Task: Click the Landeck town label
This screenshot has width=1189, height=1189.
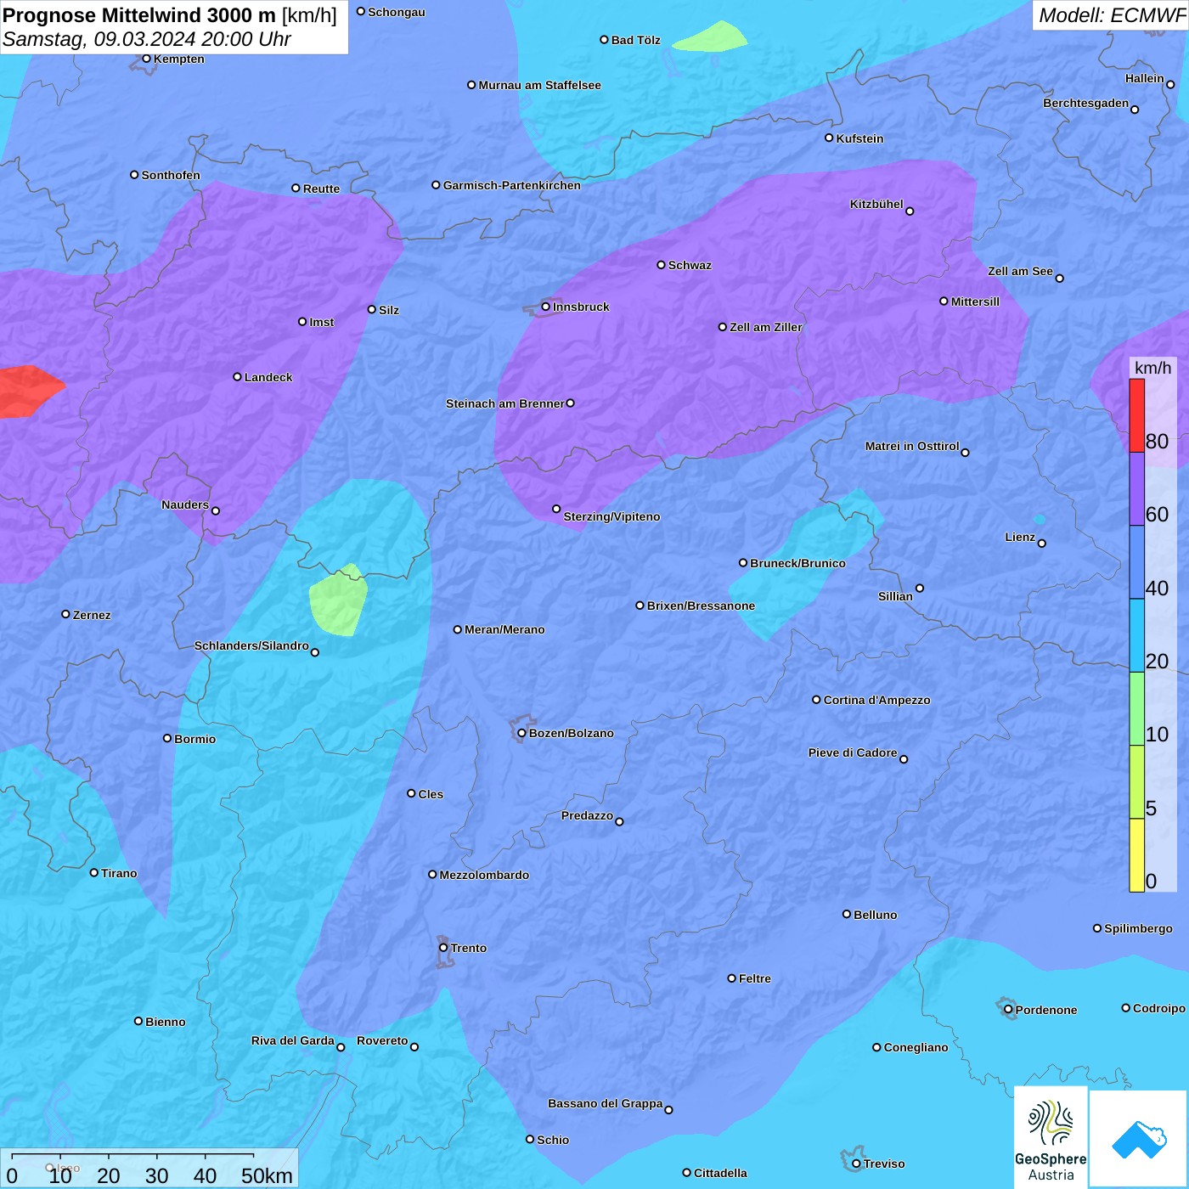Action: (268, 377)
